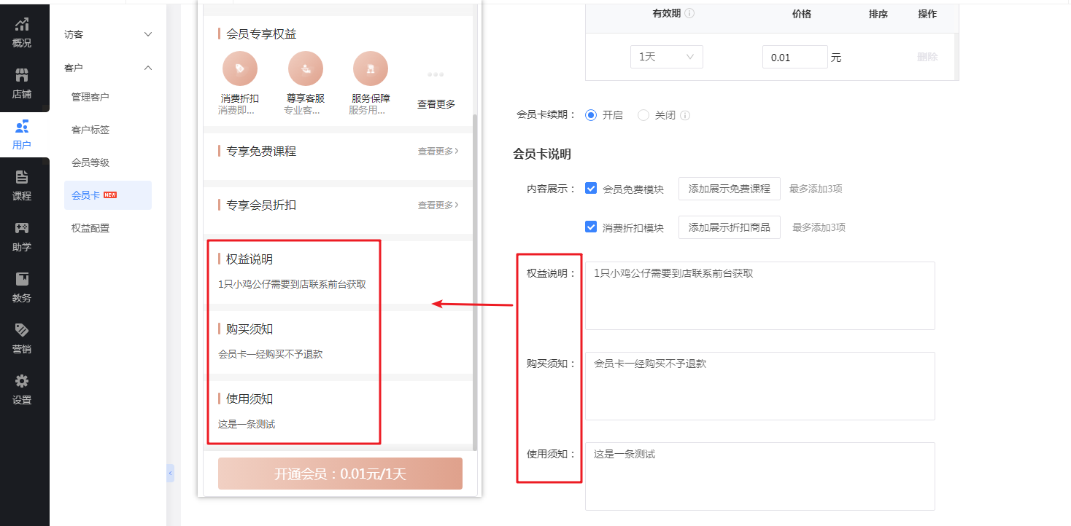Viewport: 1071px width, 526px height.
Task: Click 查看更多 beside 专享免费课程
Action: 438,152
